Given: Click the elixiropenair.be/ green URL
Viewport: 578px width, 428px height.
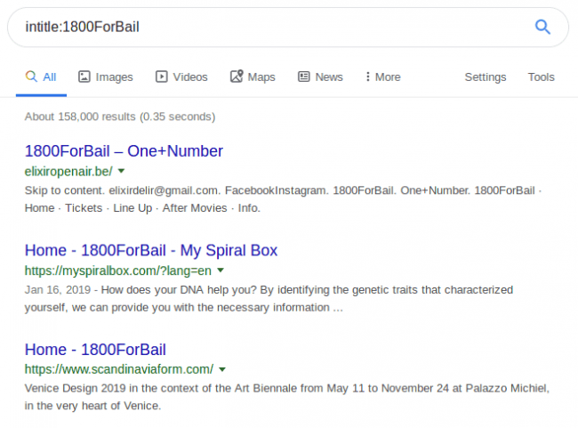Looking at the screenshot, I should 68,171.
